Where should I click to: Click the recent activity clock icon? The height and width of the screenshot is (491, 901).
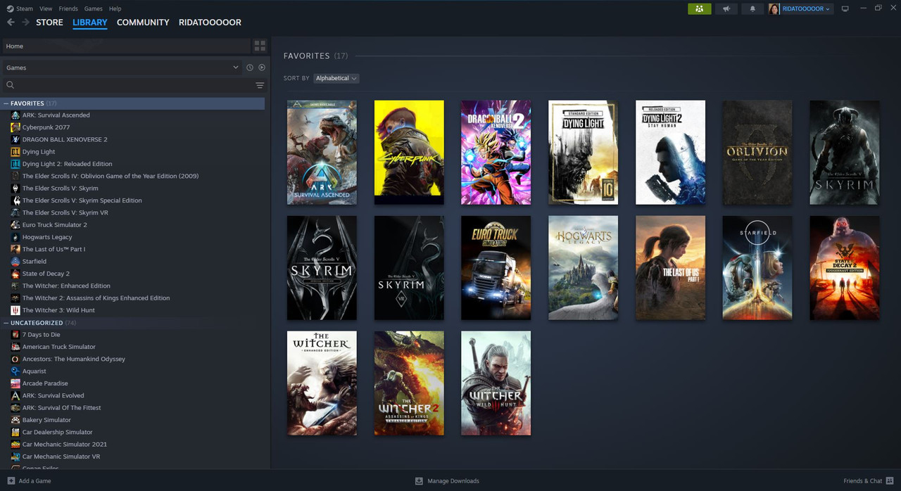[249, 68]
